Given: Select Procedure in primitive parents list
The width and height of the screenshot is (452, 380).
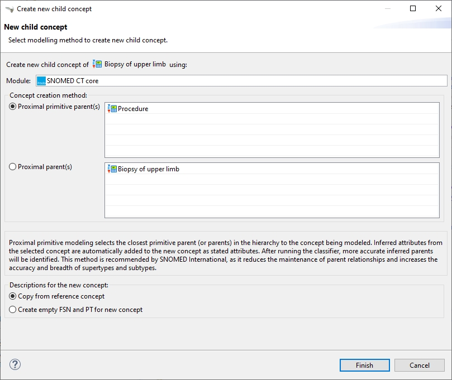Looking at the screenshot, I should (x=133, y=109).
